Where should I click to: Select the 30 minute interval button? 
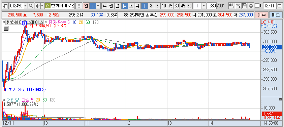(177, 6)
